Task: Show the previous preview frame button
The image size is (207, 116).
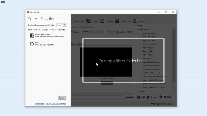Action: (x=103, y=83)
